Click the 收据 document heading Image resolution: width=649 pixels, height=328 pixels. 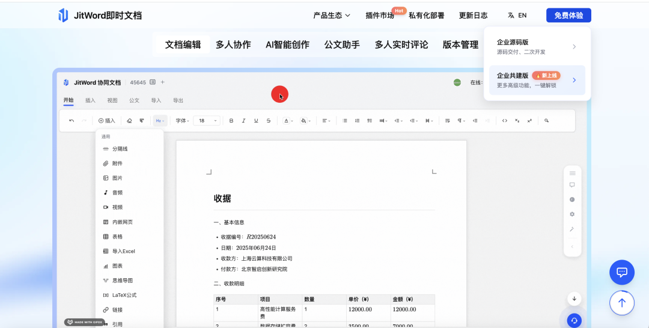(222, 198)
